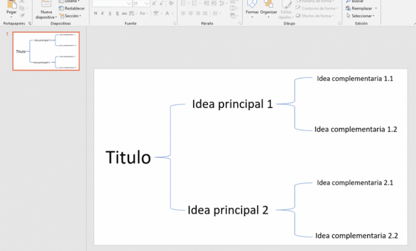Image resolution: width=416 pixels, height=251 pixels.
Task: Open the Pegar dropdown arrow
Action: [11, 17]
